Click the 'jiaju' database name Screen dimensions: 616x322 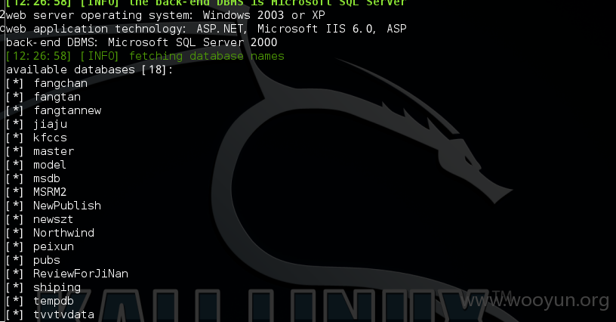tap(51, 124)
